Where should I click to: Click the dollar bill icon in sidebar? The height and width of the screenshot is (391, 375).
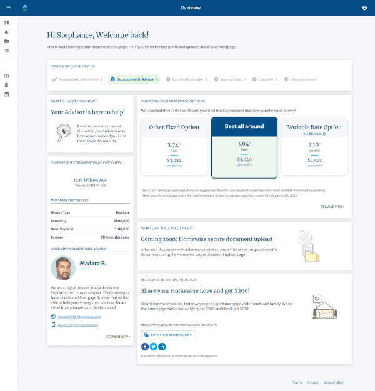pyautogui.click(x=7, y=76)
